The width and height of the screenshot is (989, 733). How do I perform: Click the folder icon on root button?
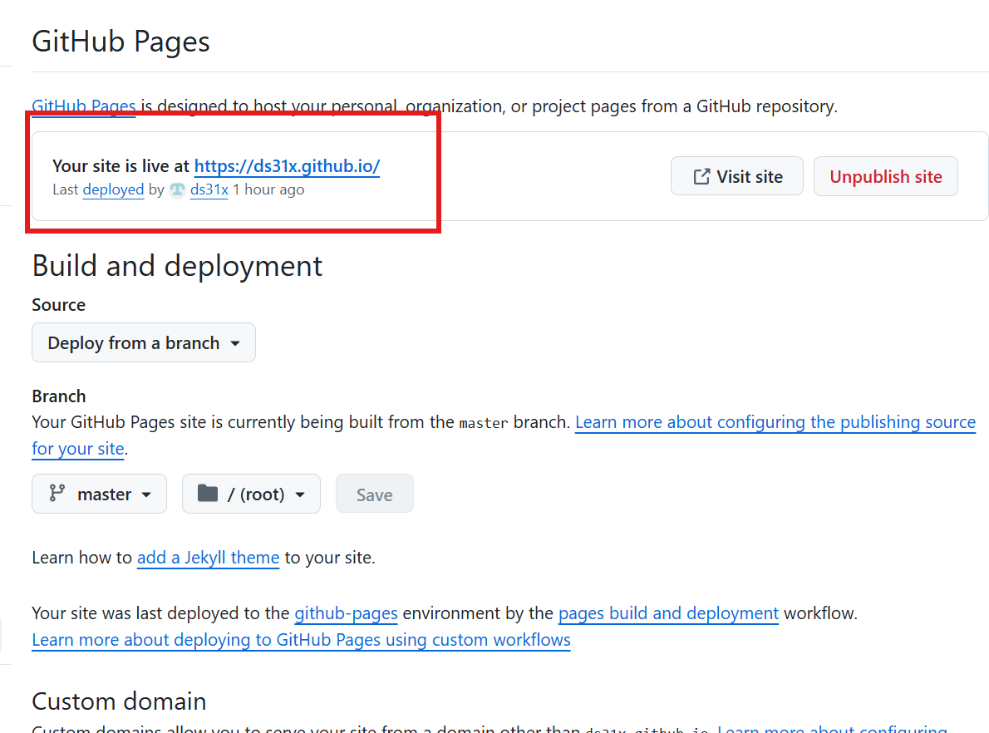(208, 494)
